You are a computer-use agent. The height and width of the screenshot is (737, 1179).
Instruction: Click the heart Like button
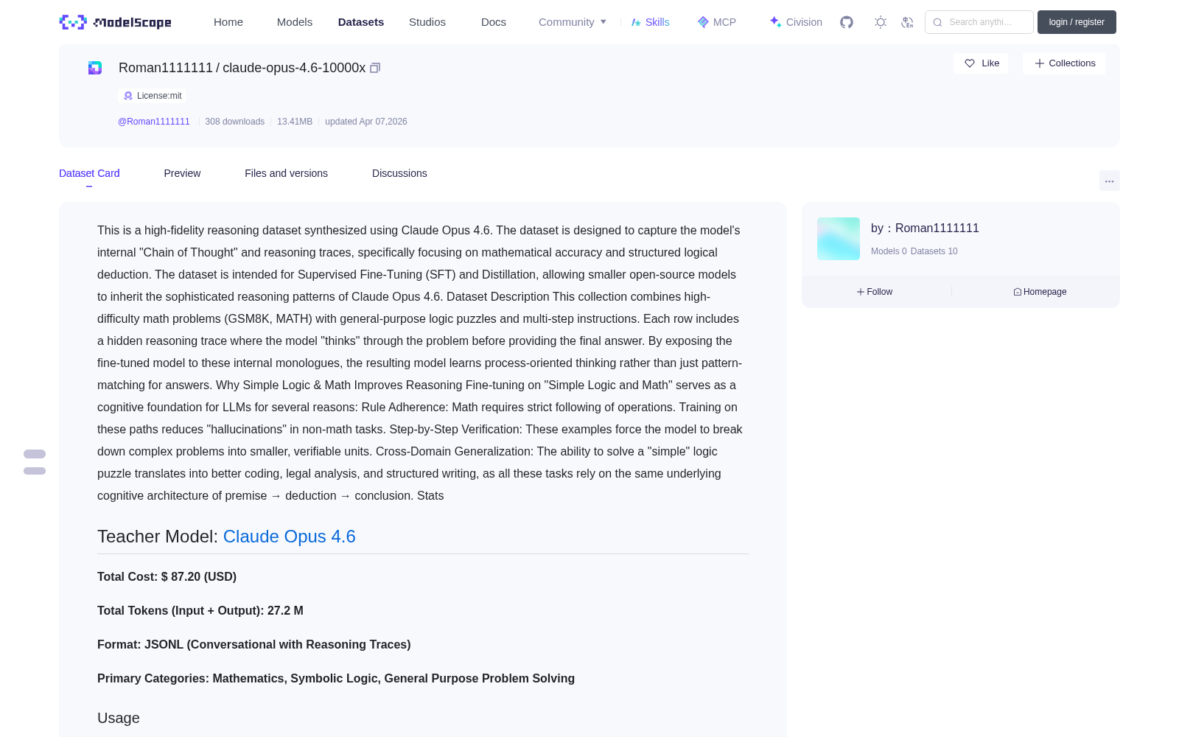click(981, 63)
